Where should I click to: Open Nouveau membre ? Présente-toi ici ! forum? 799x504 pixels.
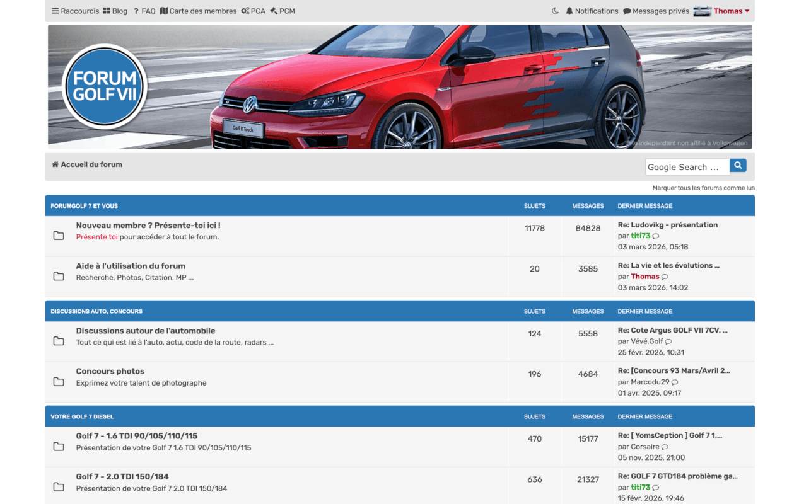148,225
